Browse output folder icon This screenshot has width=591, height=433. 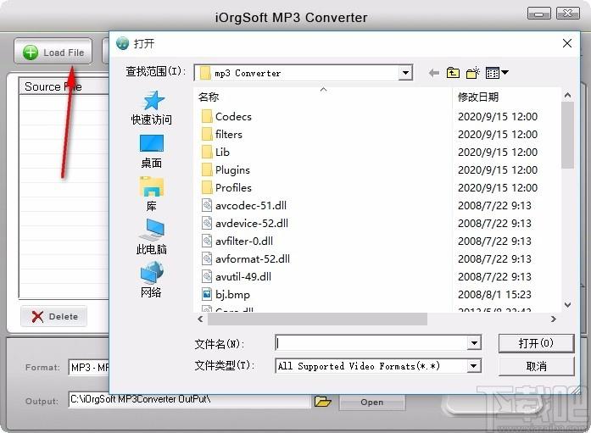tap(323, 402)
